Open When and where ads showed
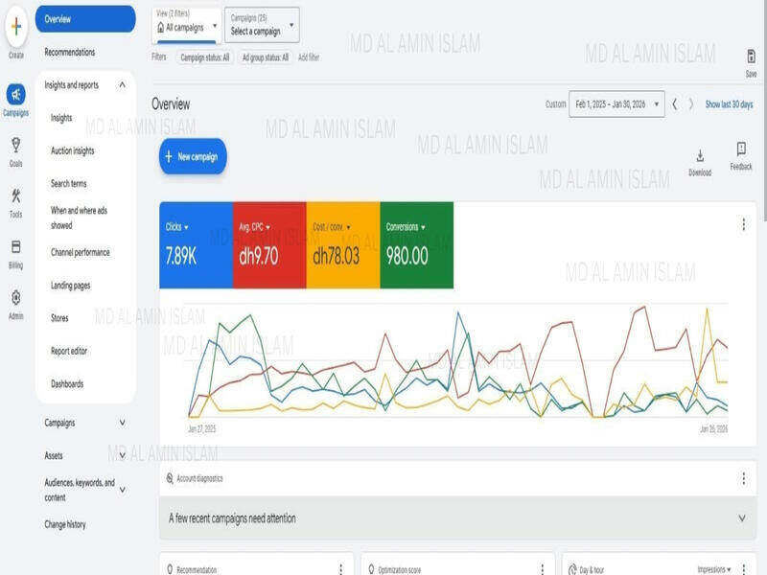The image size is (767, 575). click(x=79, y=218)
